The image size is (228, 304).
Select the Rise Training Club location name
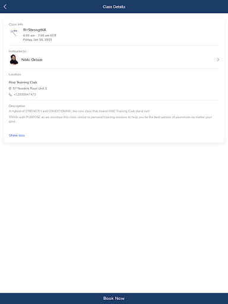point(23,83)
